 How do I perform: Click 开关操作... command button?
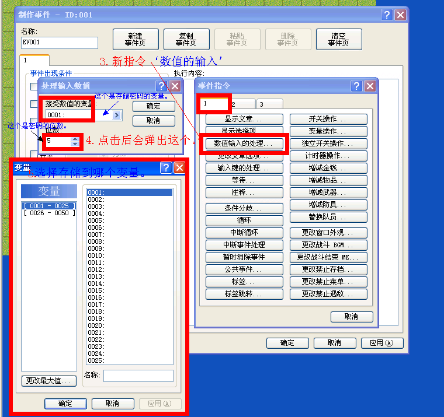click(328, 119)
